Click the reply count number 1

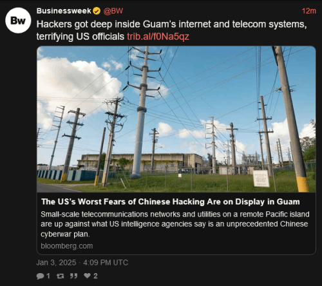click(x=48, y=276)
